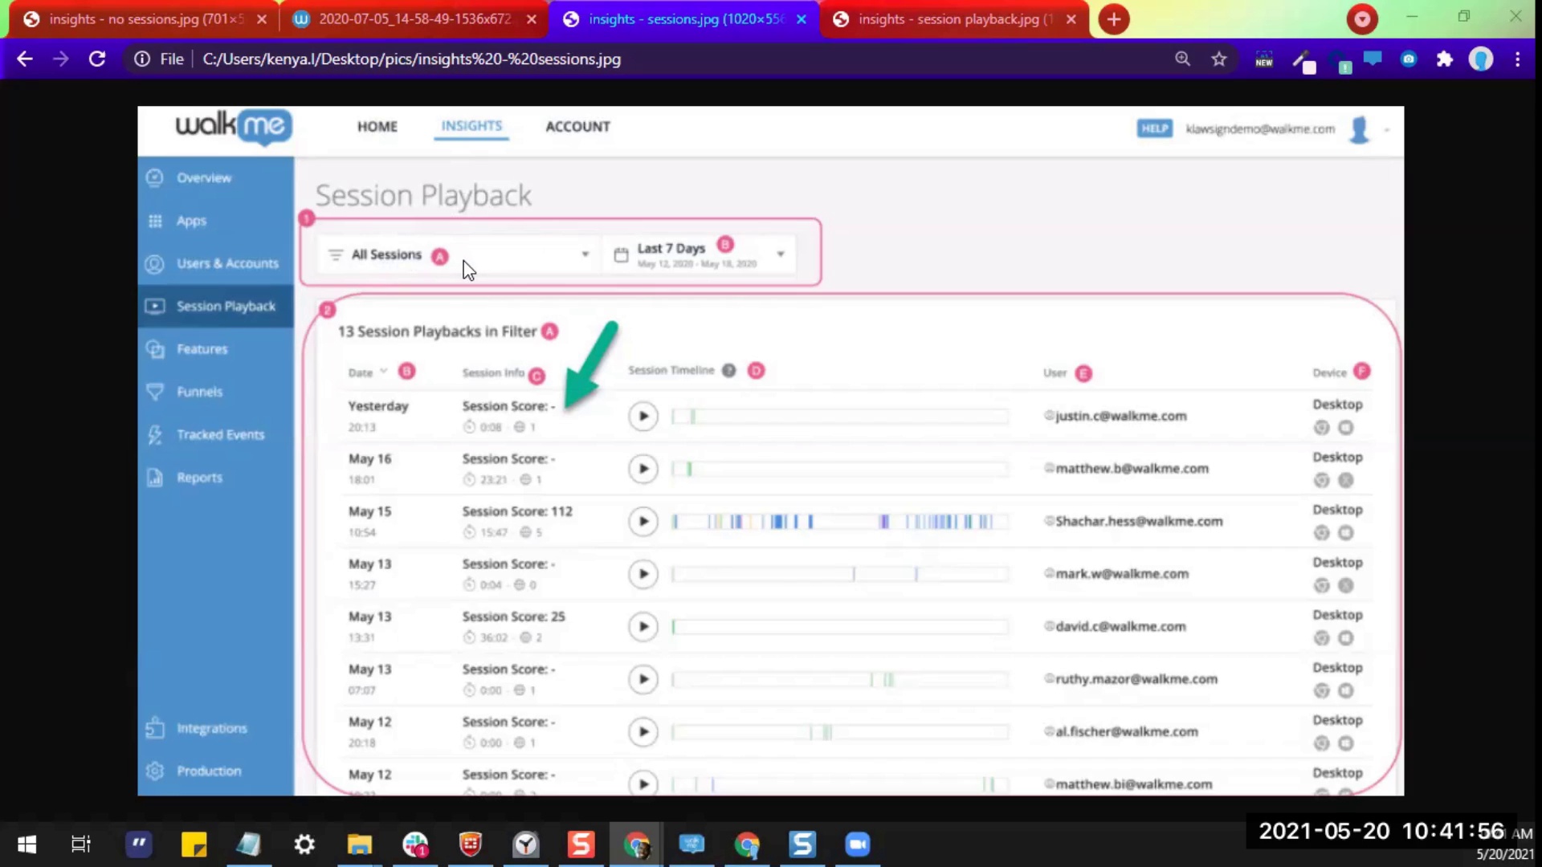Play session of david.c@walkme.com
Viewport: 1542px width, 867px height.
643,627
